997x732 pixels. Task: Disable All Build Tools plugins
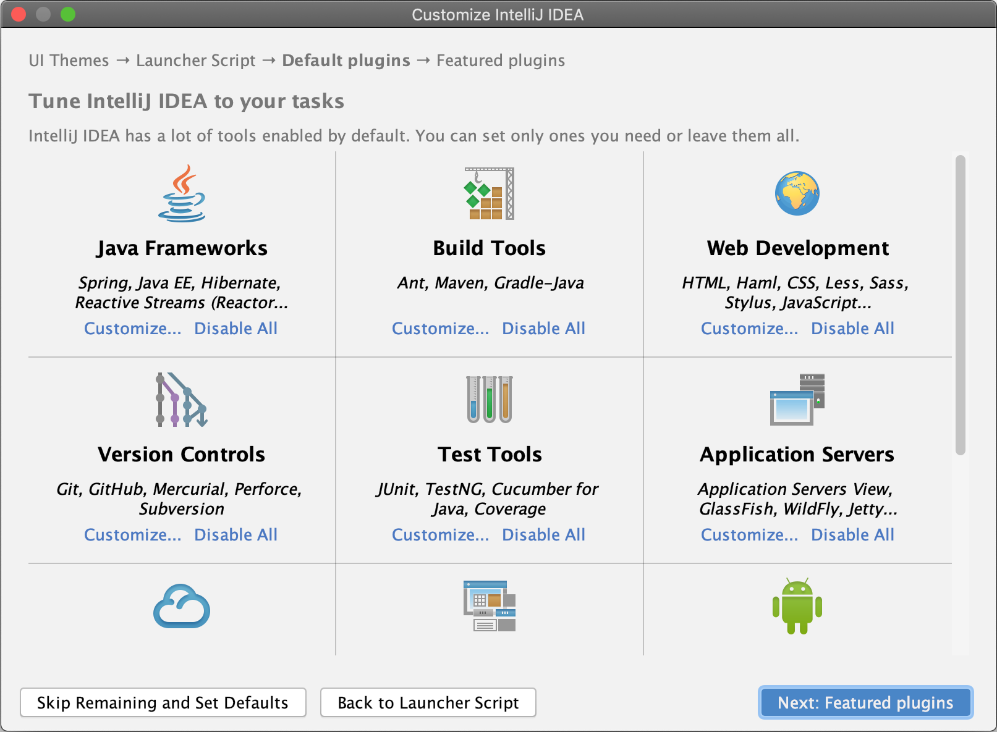tap(543, 328)
